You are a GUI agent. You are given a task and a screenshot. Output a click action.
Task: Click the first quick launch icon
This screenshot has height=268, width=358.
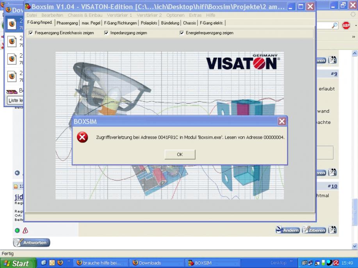pyautogui.click(x=44, y=263)
